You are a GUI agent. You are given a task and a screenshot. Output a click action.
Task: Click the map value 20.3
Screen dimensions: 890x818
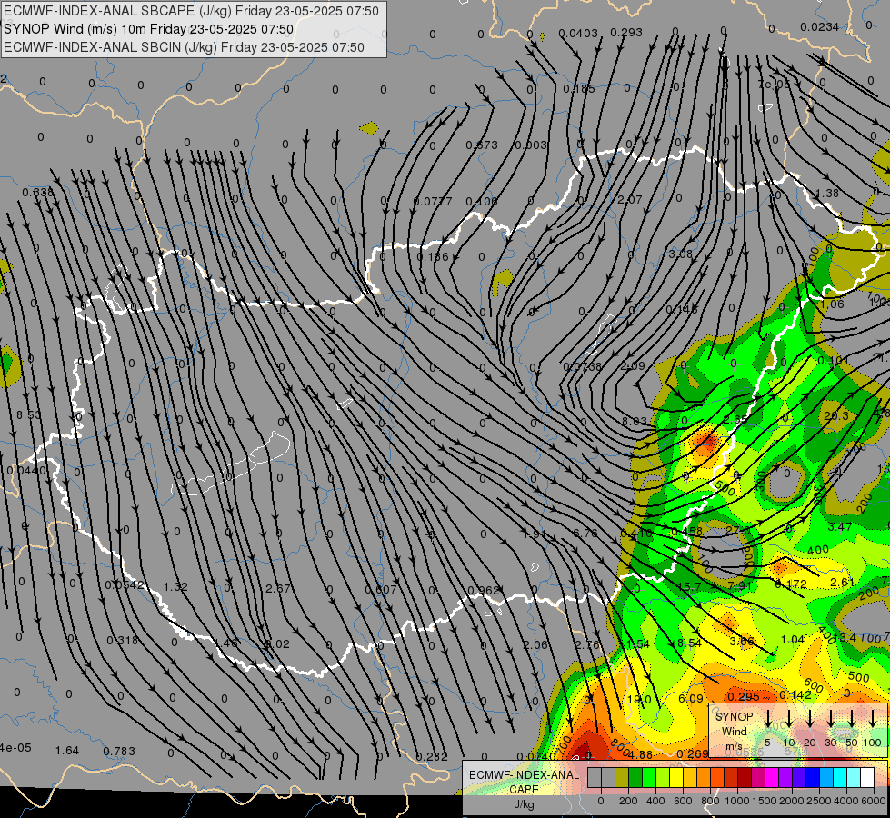836,415
